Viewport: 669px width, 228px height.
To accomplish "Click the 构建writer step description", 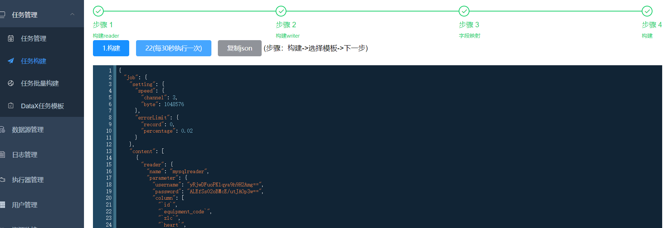I will pyautogui.click(x=288, y=36).
